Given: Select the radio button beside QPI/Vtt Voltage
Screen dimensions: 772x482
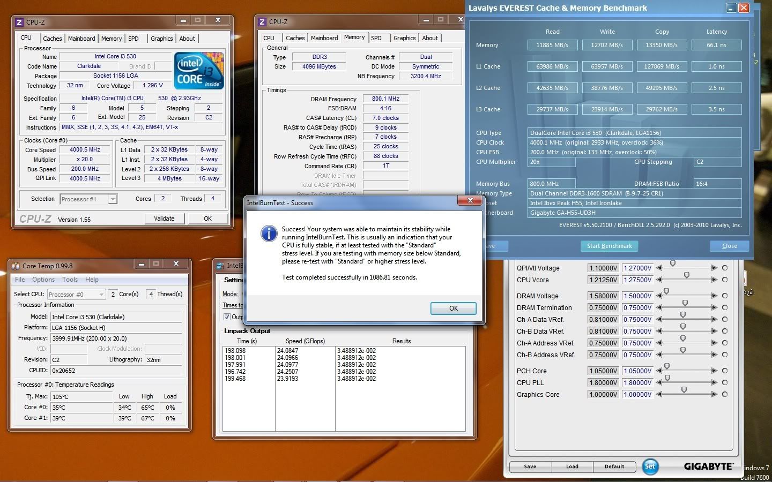Looking at the screenshot, I should coord(725,268).
